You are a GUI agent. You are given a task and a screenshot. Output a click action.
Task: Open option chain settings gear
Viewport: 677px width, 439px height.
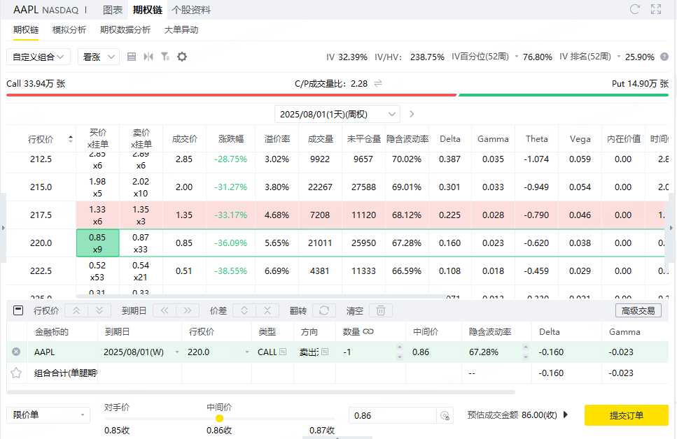coord(182,57)
